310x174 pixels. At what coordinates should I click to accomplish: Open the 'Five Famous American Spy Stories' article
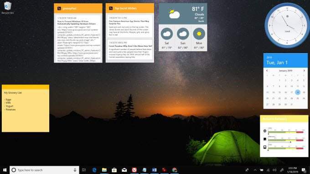[x=129, y=22]
